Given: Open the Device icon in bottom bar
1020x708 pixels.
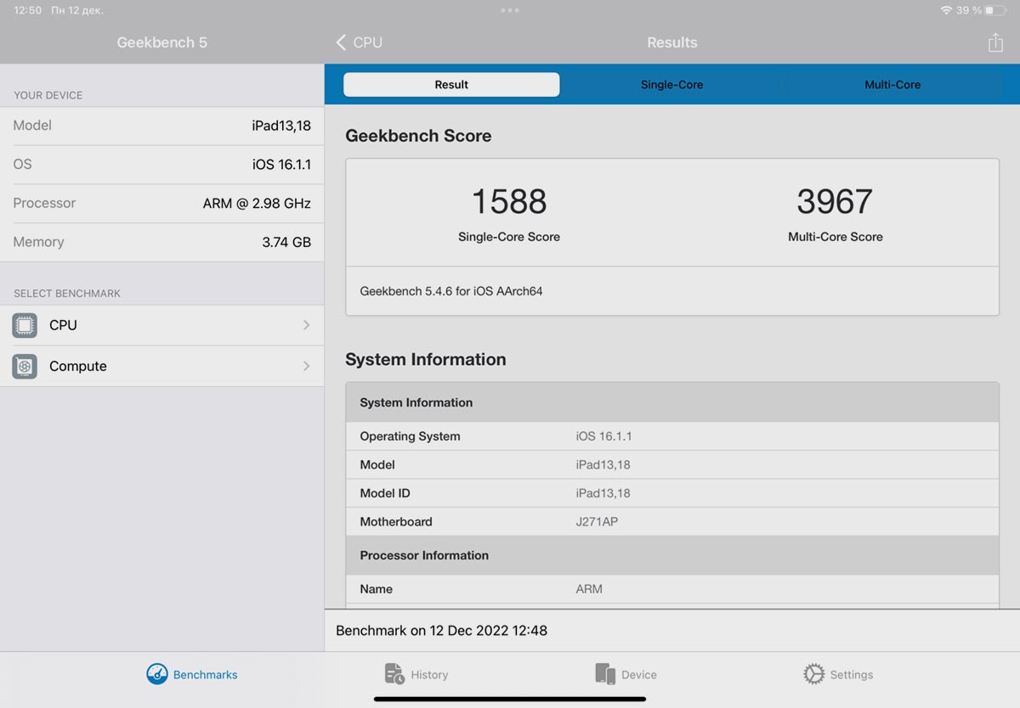Looking at the screenshot, I should click(x=605, y=674).
